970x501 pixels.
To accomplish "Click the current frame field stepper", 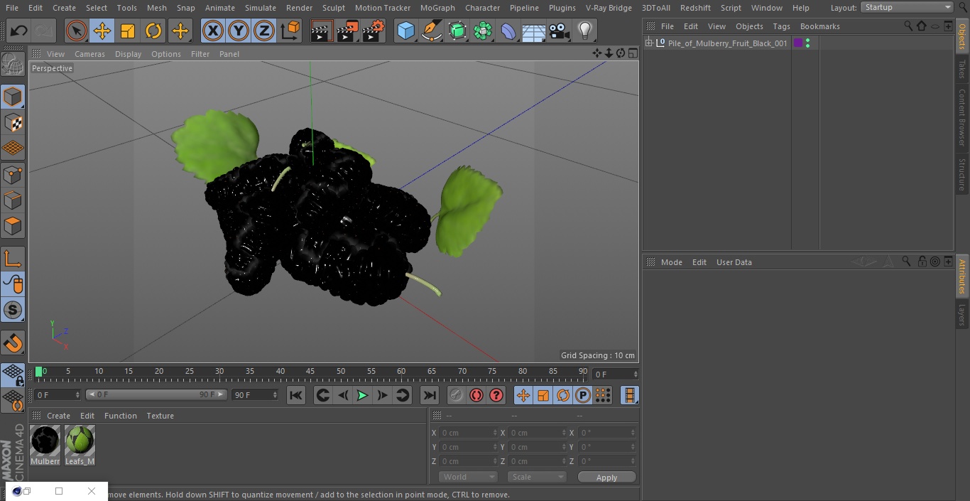I will point(636,375).
